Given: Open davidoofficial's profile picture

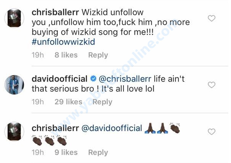Looking at the screenshot, I should point(14,85).
